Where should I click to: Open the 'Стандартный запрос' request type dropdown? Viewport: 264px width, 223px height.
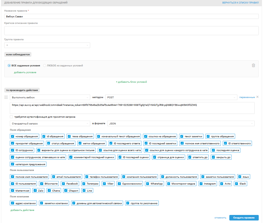point(50,123)
